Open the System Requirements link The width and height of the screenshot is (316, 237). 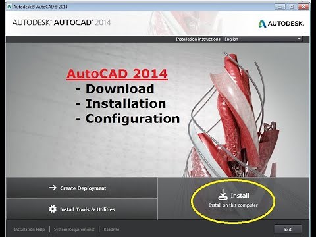click(74, 230)
